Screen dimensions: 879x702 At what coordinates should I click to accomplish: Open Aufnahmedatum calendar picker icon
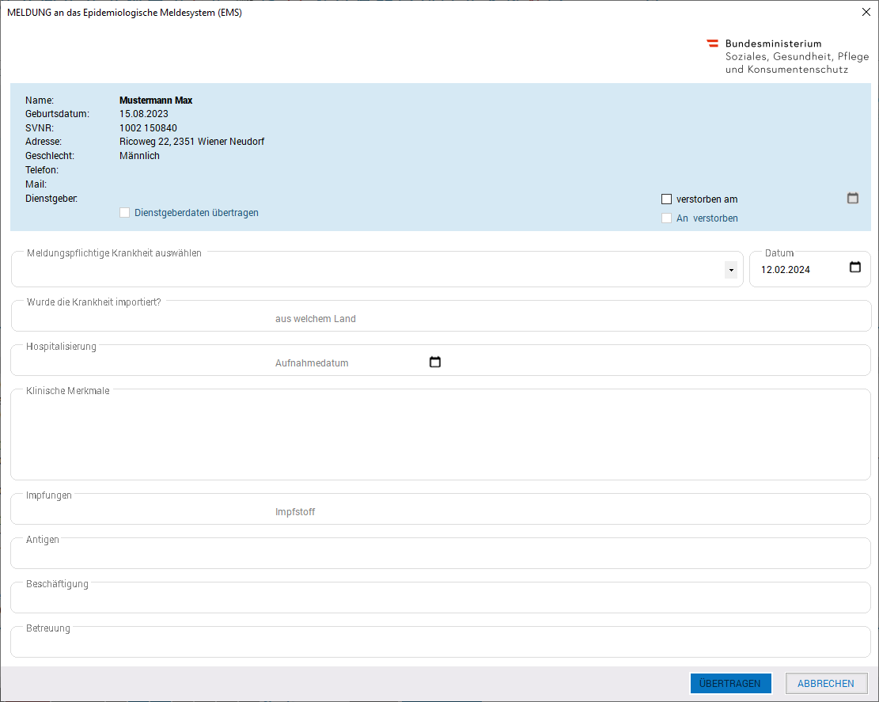coord(435,362)
